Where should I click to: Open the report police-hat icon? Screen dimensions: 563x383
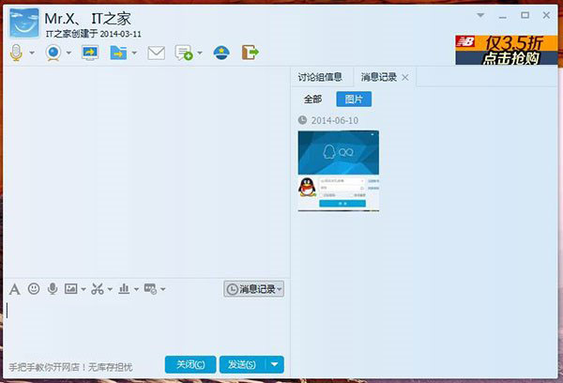[x=221, y=53]
